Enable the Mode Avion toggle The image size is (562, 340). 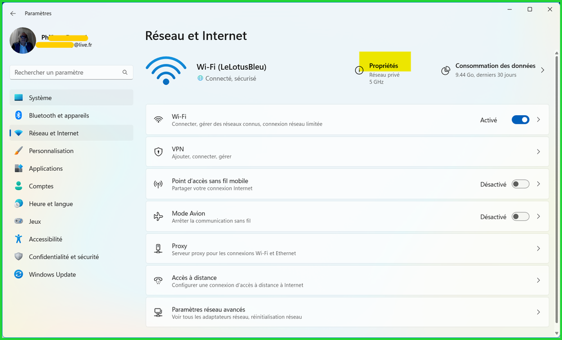click(520, 216)
